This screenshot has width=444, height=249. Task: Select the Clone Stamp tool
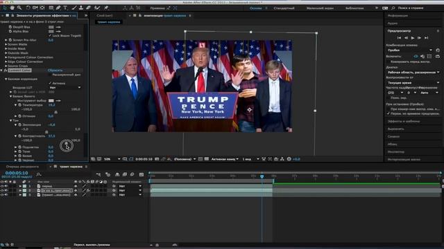pos(81,8)
